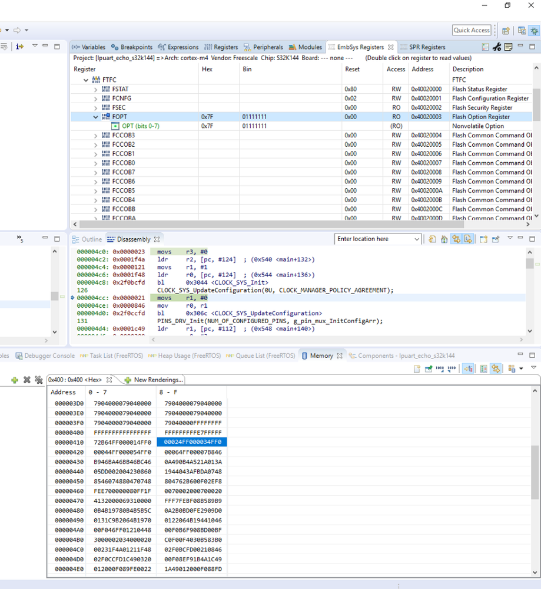Select memory cell 72B64FF000014FF0
Image resolution: width=541 pixels, height=589 pixels.
click(x=122, y=443)
